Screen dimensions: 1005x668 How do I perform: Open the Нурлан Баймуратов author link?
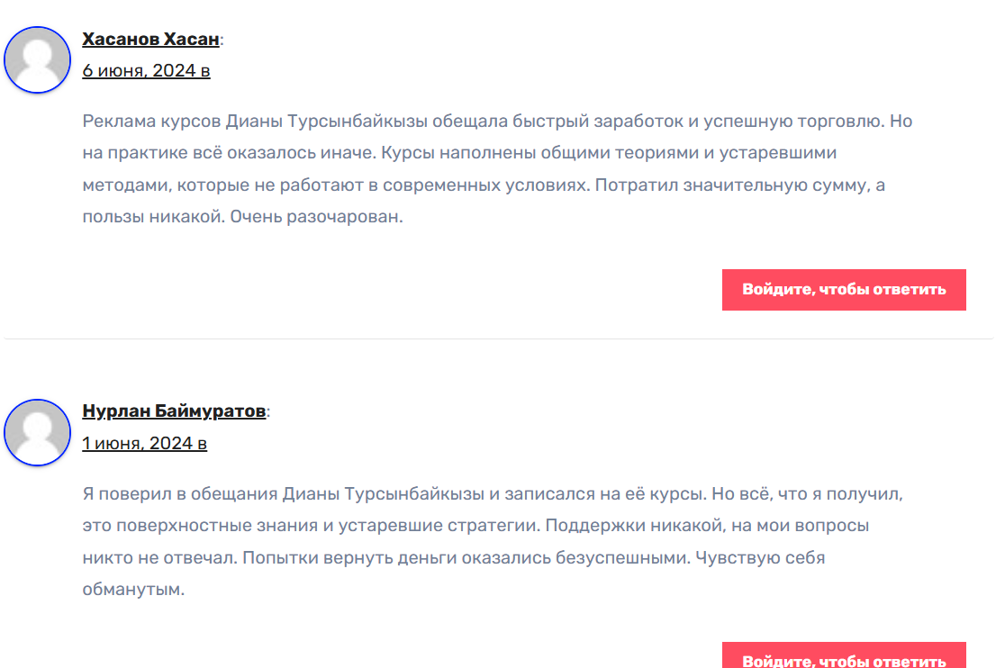click(174, 411)
